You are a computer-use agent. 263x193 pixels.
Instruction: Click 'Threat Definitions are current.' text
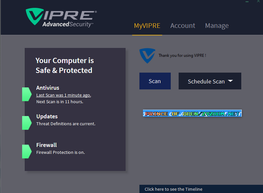(x=66, y=124)
